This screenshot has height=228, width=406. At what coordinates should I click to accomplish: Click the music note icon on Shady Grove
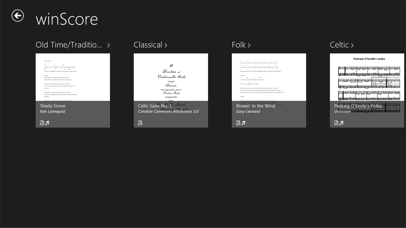(47, 123)
